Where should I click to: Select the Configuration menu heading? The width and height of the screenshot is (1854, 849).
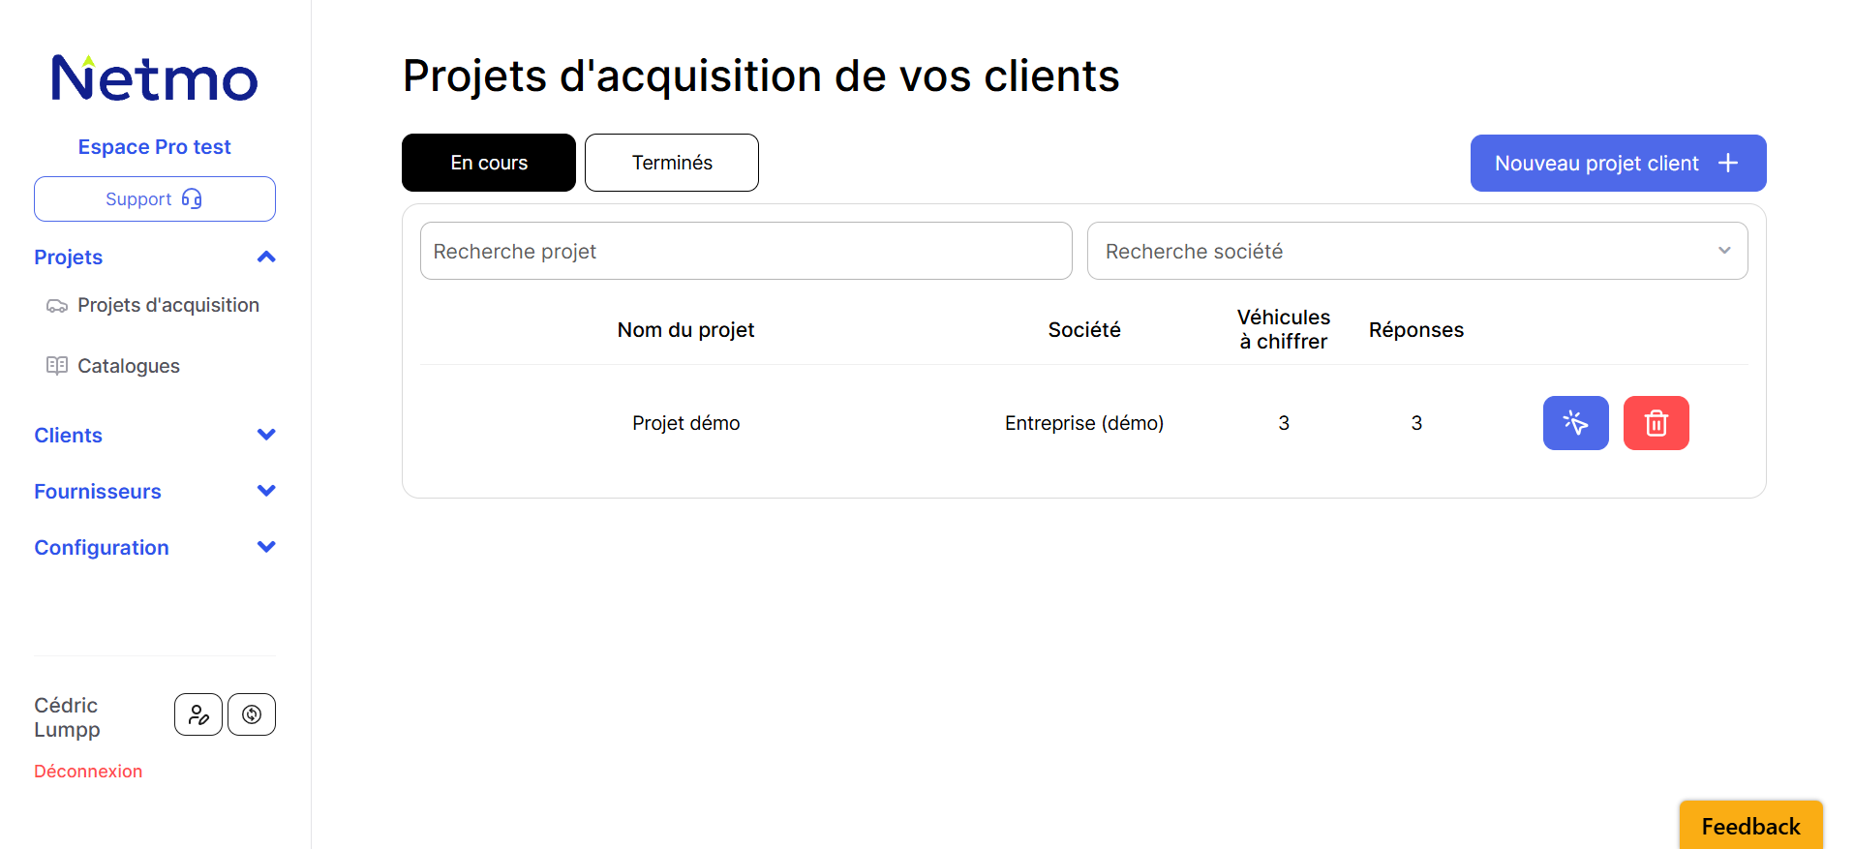point(102,548)
